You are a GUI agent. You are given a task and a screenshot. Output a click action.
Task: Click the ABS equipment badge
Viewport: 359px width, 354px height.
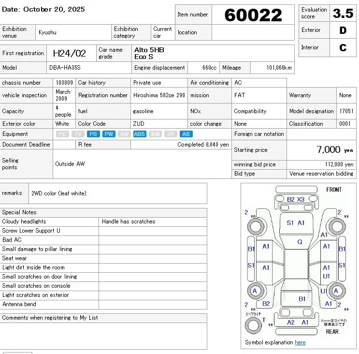pos(140,134)
